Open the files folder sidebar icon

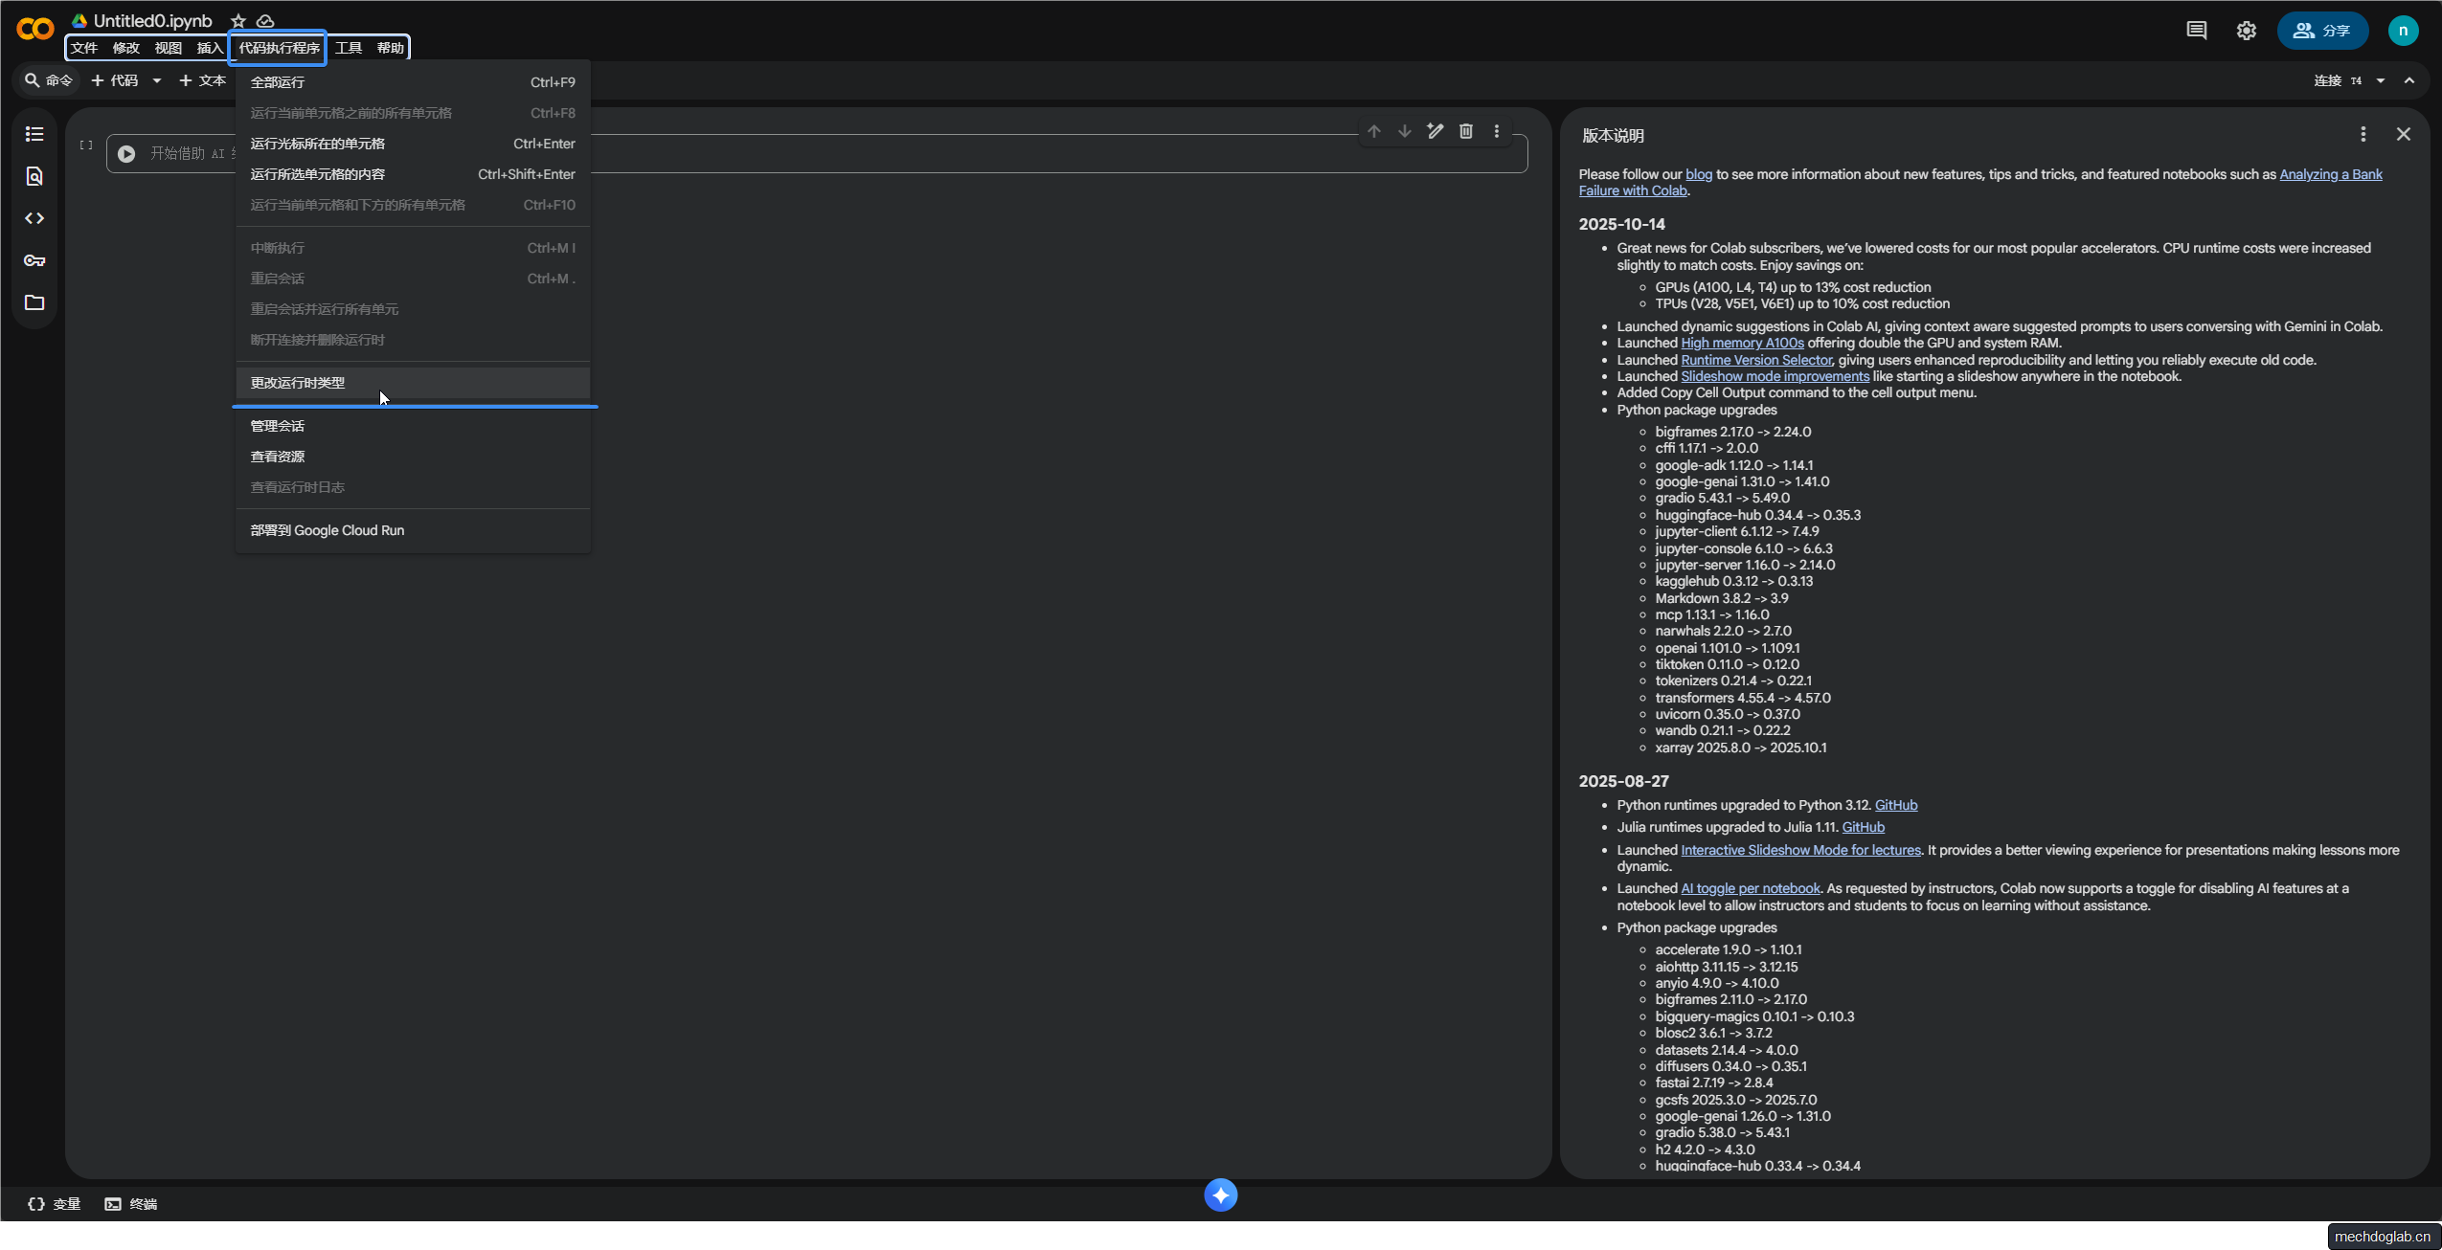click(x=34, y=302)
